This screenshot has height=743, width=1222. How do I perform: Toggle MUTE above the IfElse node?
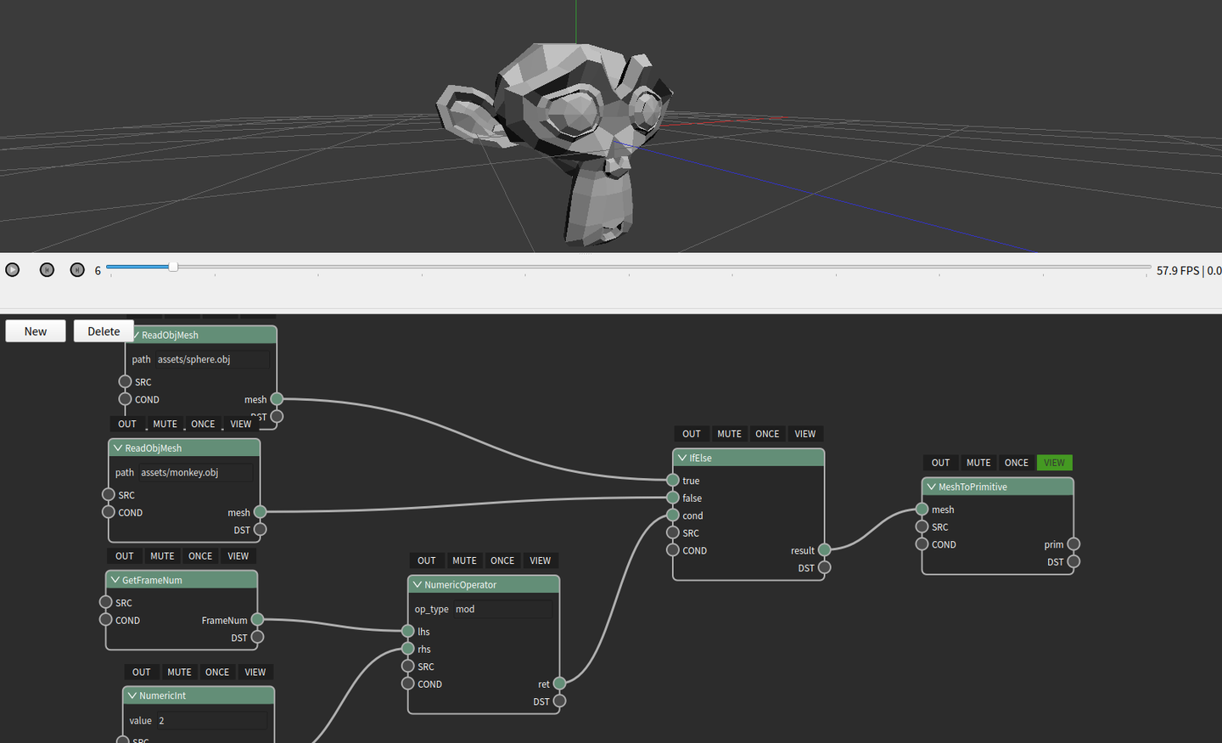[729, 434]
